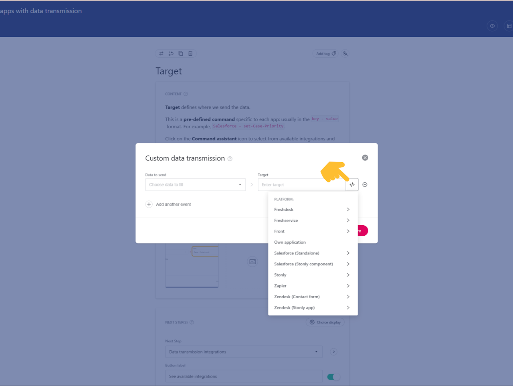Duplicate the Target step via copy icon
Viewport: 513px width, 386px height.
(x=180, y=53)
